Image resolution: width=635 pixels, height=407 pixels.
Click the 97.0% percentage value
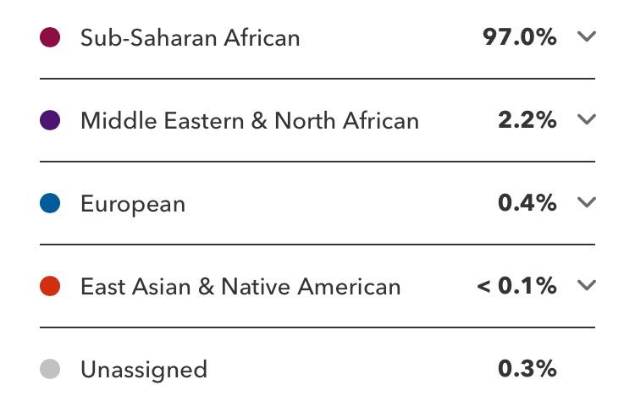click(520, 37)
